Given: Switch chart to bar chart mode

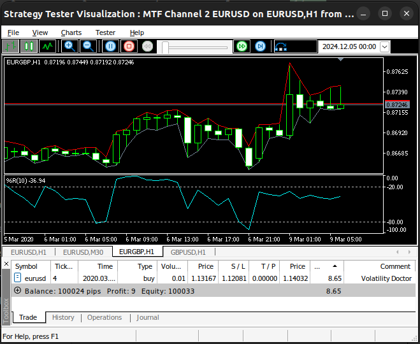Looking at the screenshot, I should 10,47.
